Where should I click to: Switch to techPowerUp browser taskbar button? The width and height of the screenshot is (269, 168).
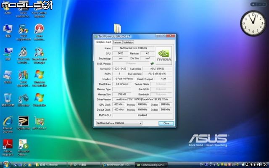118,165
